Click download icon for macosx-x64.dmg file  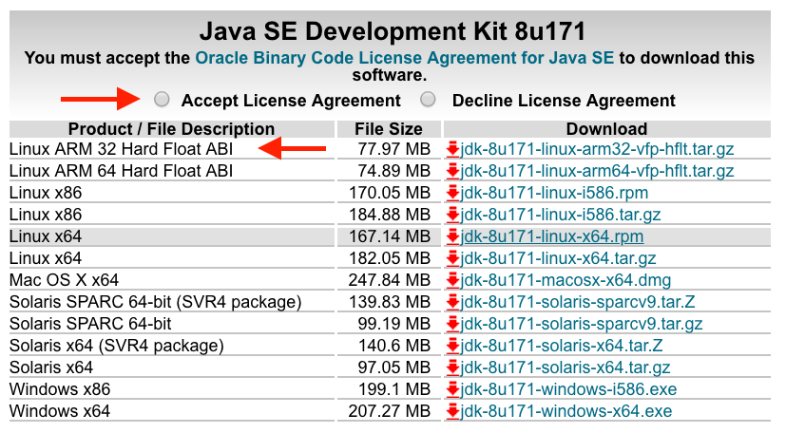452,281
